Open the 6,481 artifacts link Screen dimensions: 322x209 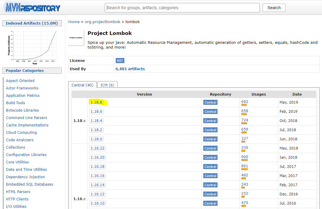pos(130,69)
